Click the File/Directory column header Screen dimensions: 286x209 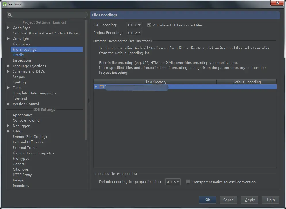click(155, 82)
